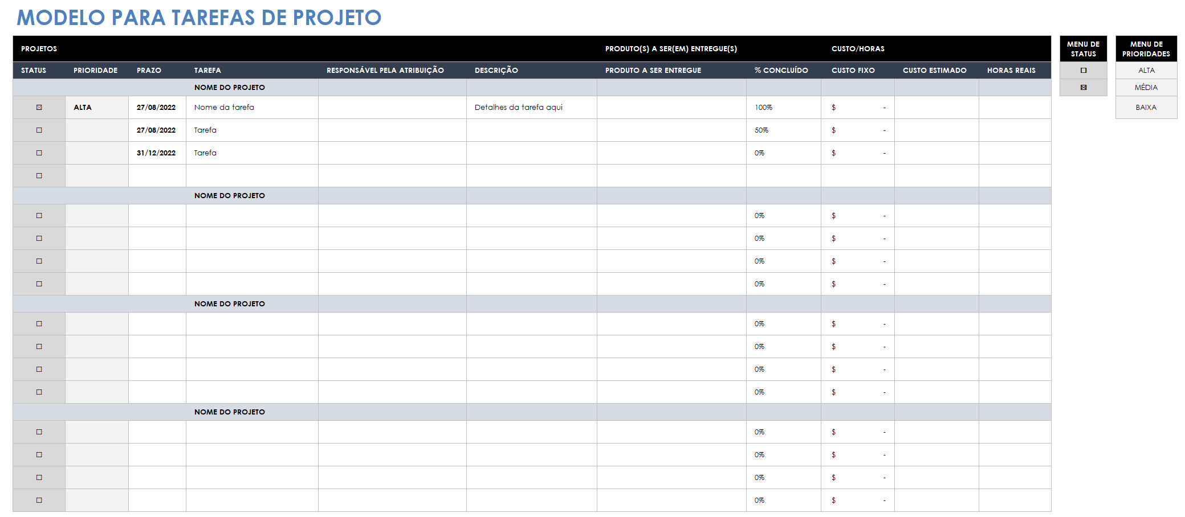Screen dimensions: 1185x517
Task: Select the 100% completion cell
Action: click(x=784, y=107)
